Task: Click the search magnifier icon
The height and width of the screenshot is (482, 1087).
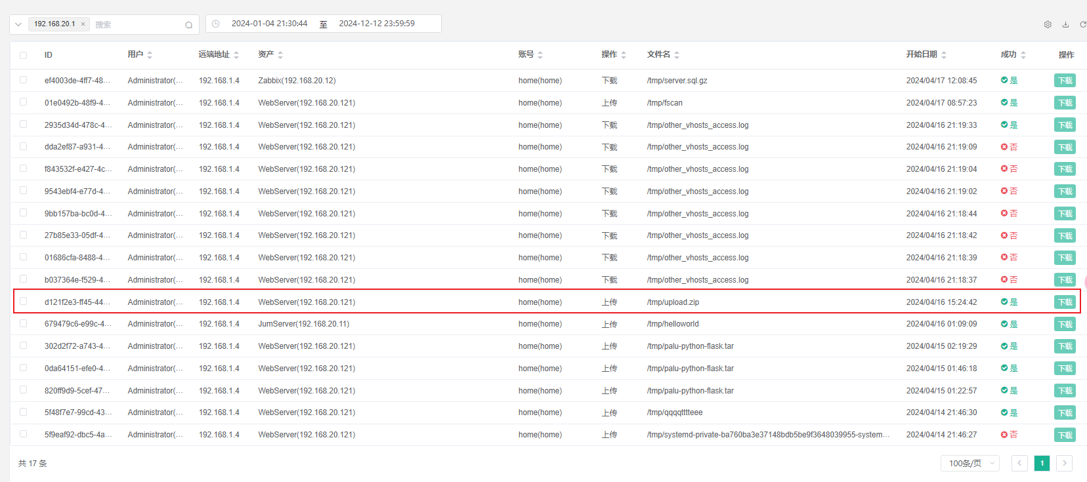Action: pyautogui.click(x=189, y=25)
